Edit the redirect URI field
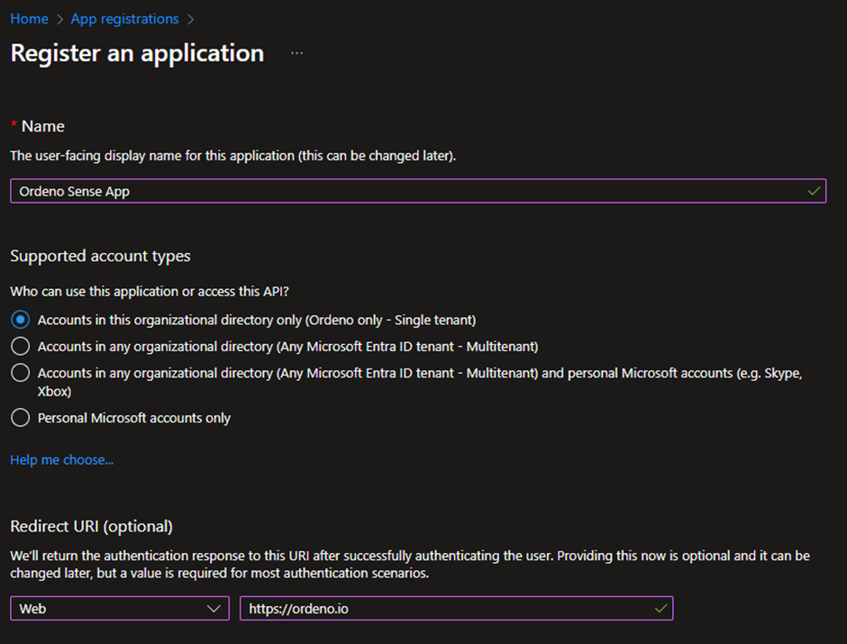 tap(457, 608)
